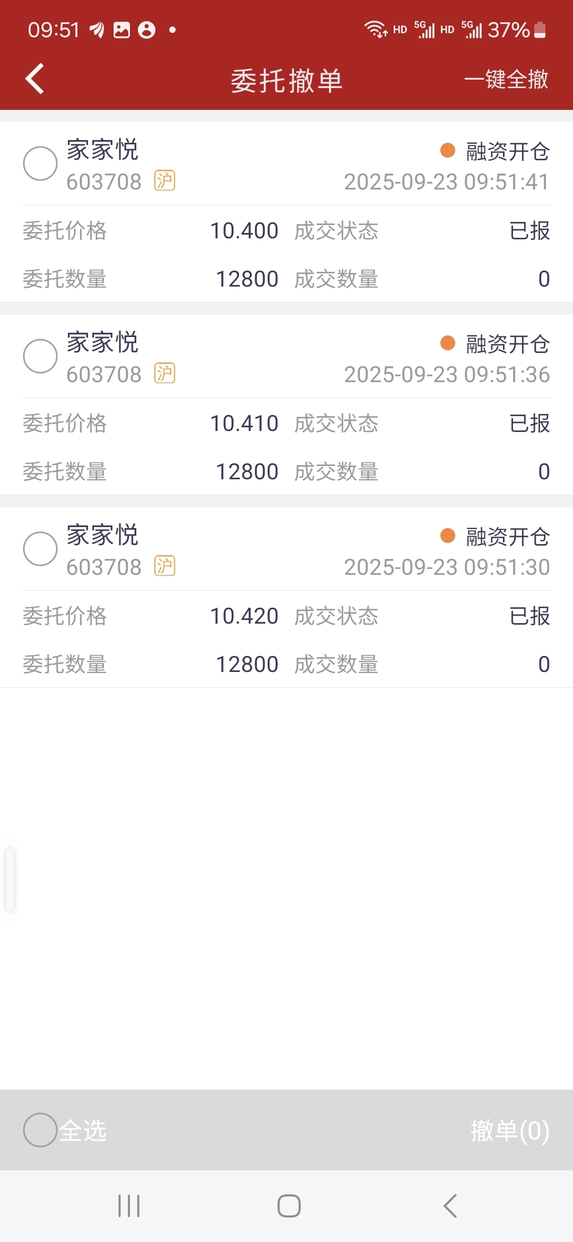Image resolution: width=573 pixels, height=1242 pixels.
Task: Toggle the 全选 select-all circle
Action: tap(40, 1130)
